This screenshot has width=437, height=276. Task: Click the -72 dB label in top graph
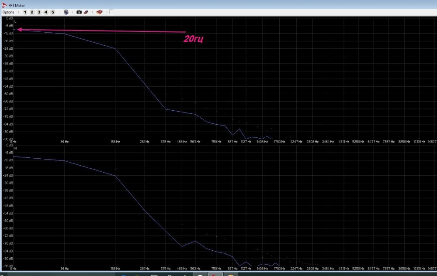point(8,109)
